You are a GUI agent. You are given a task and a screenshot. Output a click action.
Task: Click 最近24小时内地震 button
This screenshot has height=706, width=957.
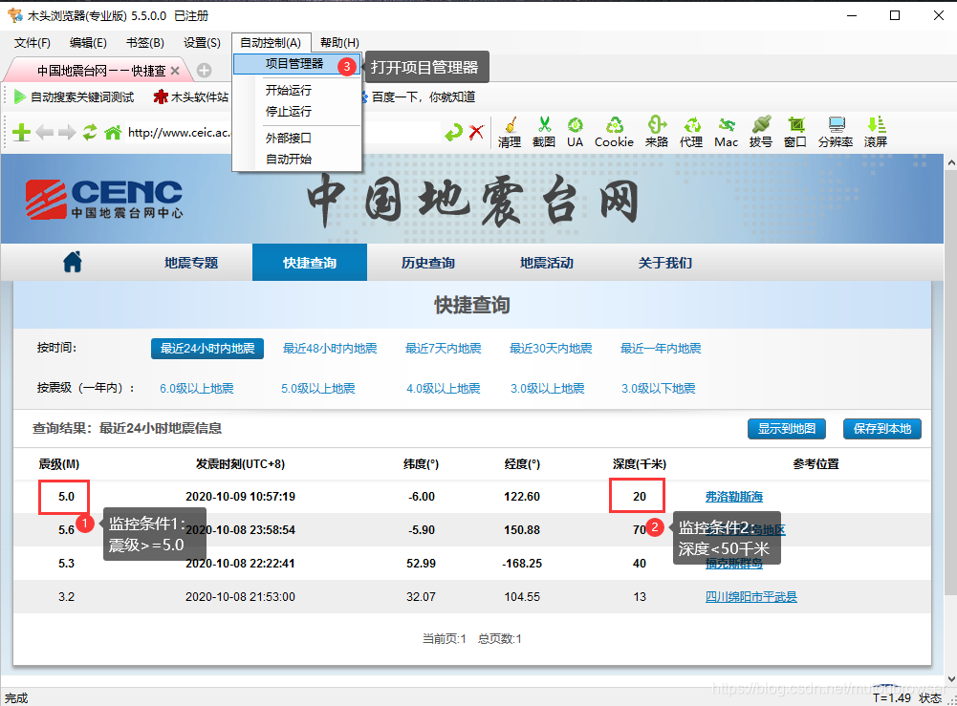(207, 348)
